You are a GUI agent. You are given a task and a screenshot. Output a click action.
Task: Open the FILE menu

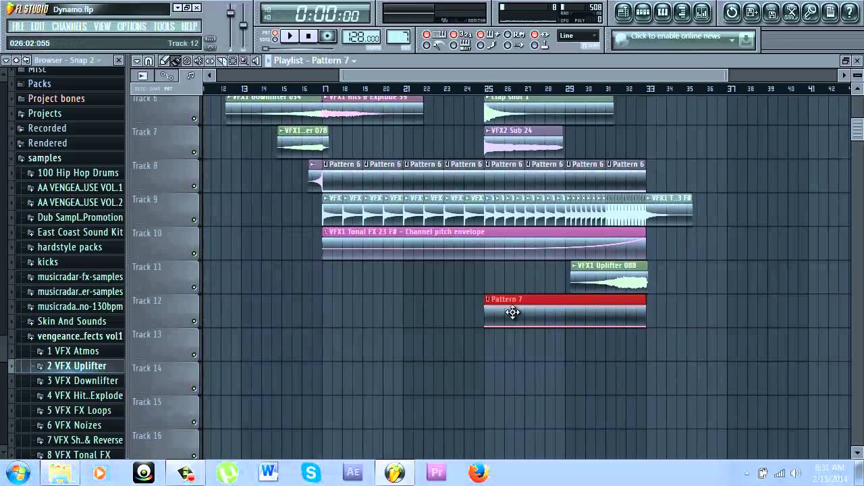[x=18, y=26]
